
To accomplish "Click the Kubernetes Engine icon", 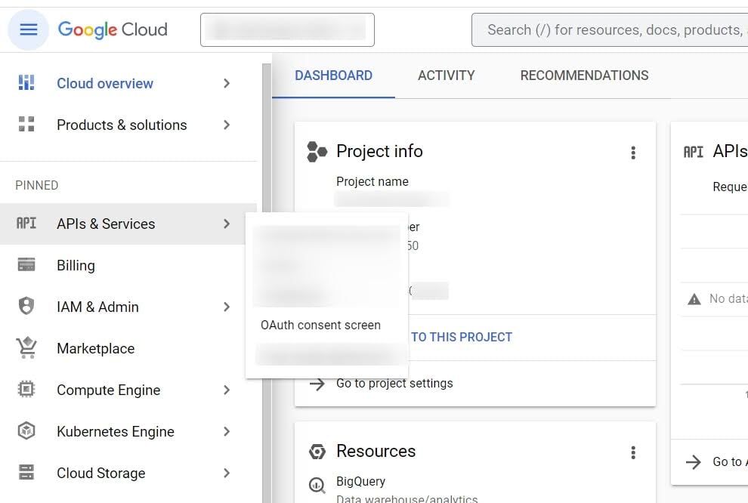I will click(26, 431).
